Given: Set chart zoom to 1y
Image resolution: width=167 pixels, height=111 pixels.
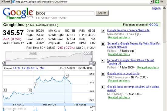Looking at the screenshot, I should click(37, 68).
